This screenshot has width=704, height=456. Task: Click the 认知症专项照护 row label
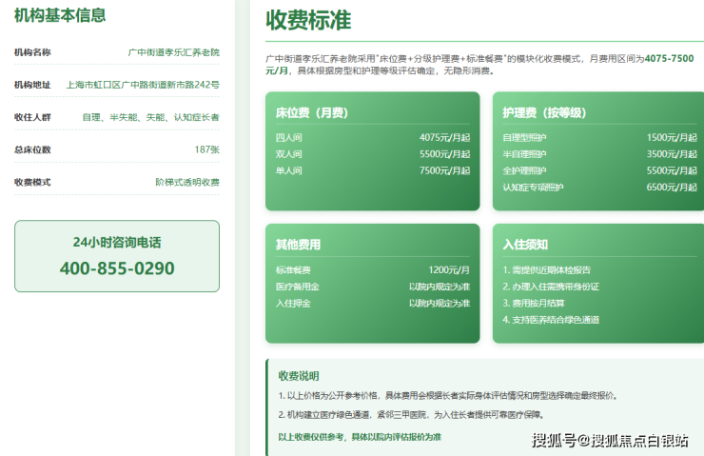[x=533, y=188]
